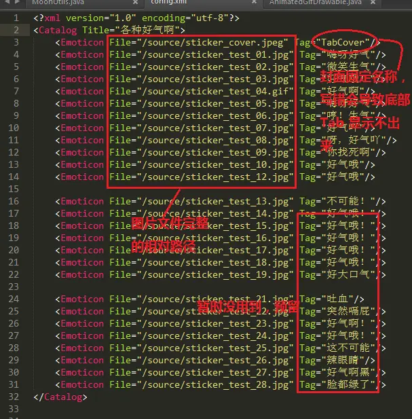Screen dimensions: 412x419
Task: Switch to the AnimatedGifDrawable.java tab
Action: coord(315,3)
